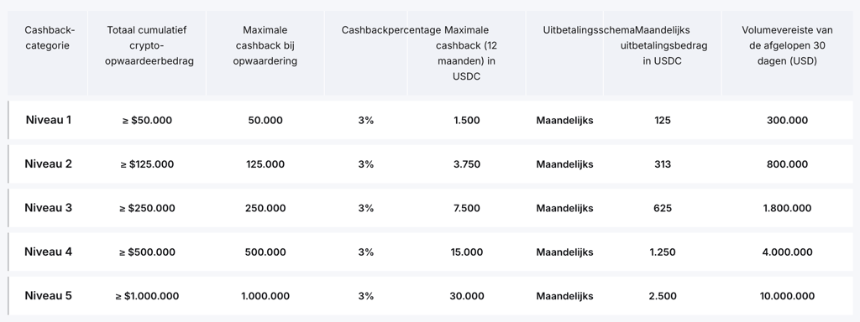
Task: Select the Niveau 2 row label
Action: pos(48,164)
